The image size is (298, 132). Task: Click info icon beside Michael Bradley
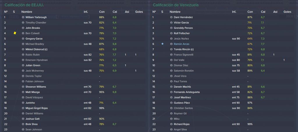(23, 44)
